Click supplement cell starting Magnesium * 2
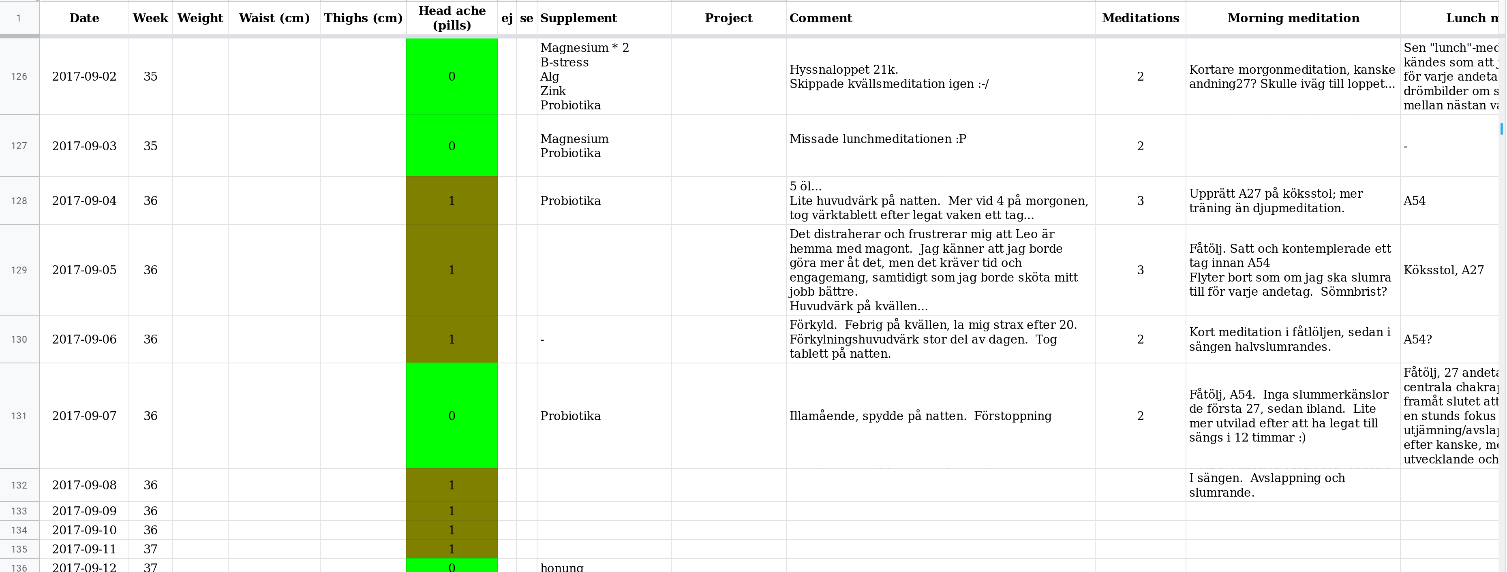The width and height of the screenshot is (1507, 572). [604, 77]
